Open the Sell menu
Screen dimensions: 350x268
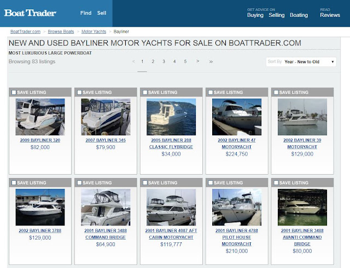pos(102,13)
